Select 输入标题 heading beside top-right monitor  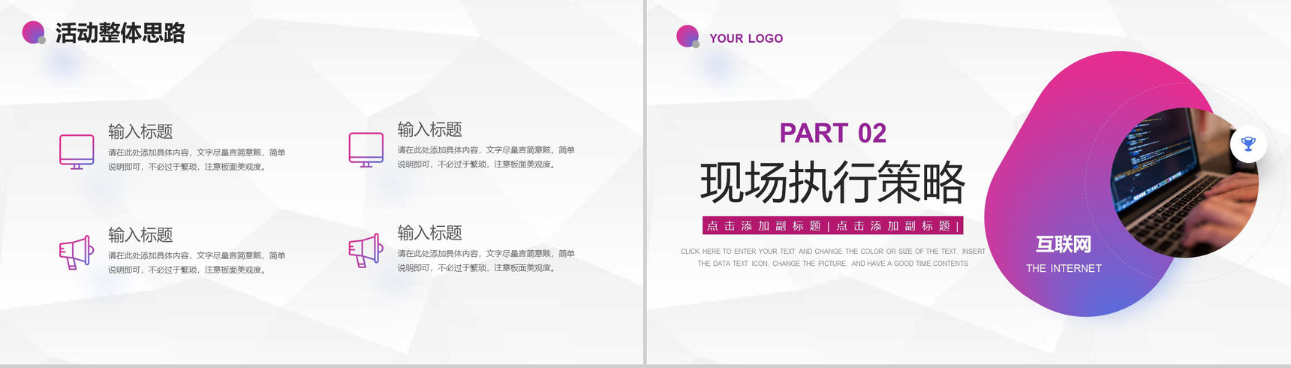(x=429, y=129)
